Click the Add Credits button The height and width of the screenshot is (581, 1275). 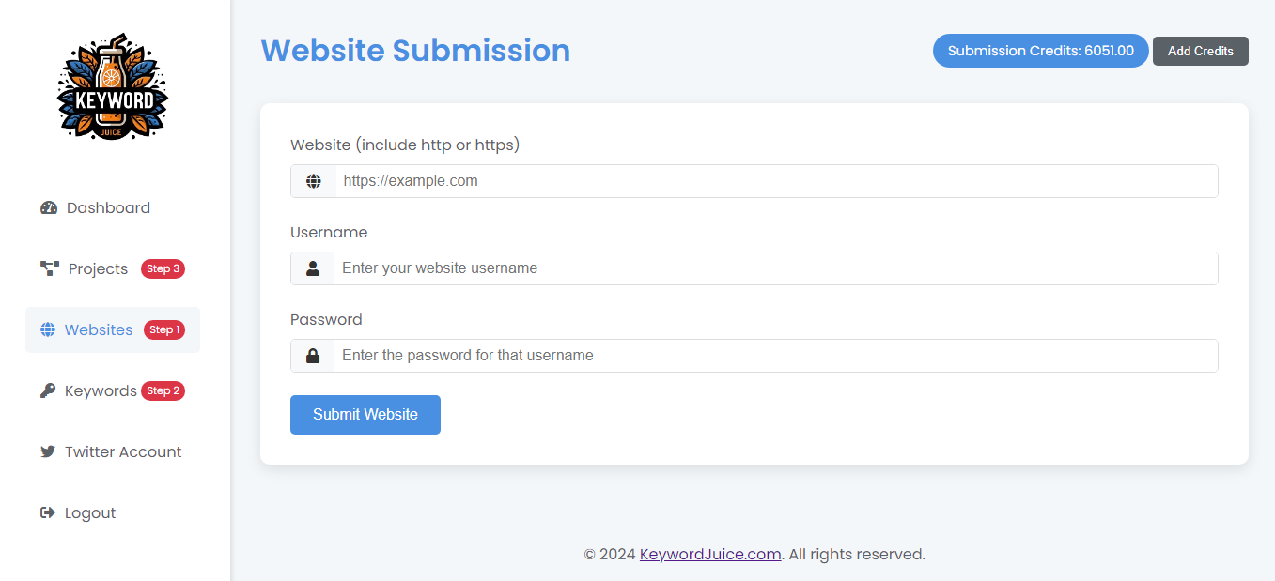click(x=1200, y=51)
